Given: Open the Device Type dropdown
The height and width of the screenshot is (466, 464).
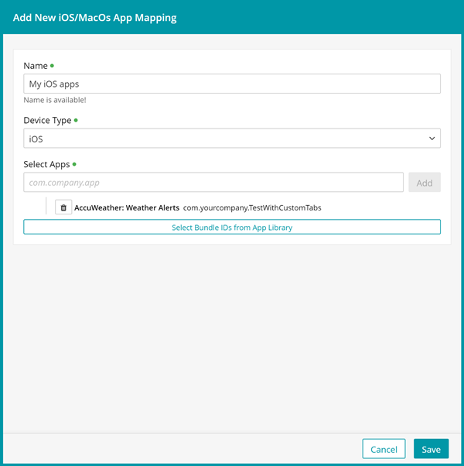Looking at the screenshot, I should pos(232,139).
